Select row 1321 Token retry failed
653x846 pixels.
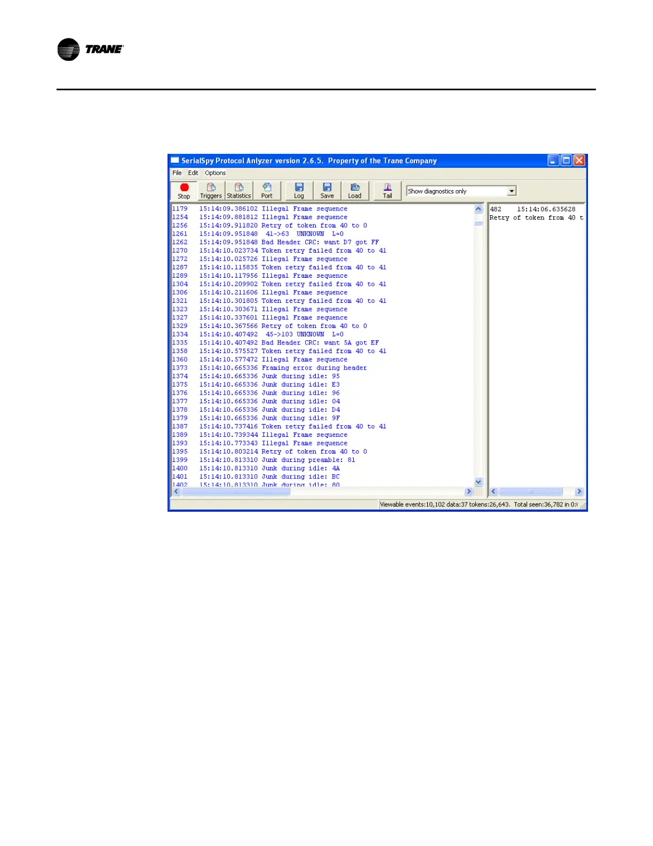(x=279, y=301)
